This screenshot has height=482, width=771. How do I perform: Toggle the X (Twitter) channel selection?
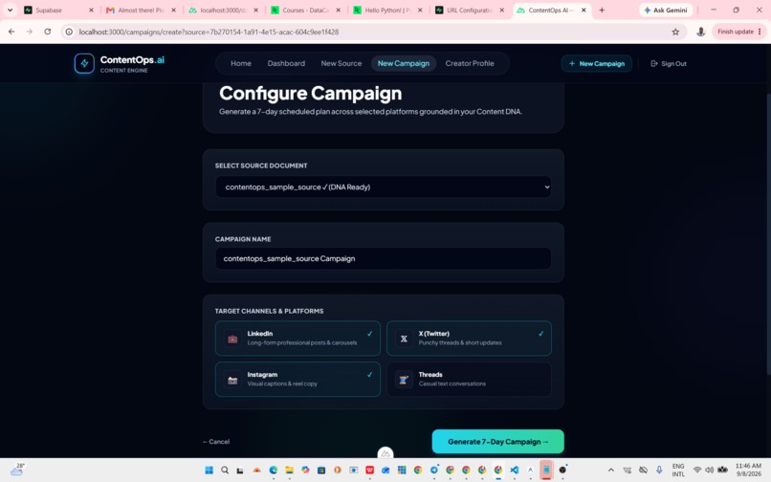(469, 339)
